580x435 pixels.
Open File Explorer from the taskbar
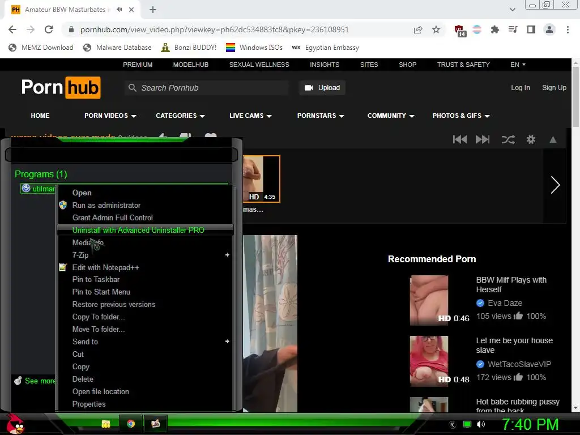tap(106, 424)
